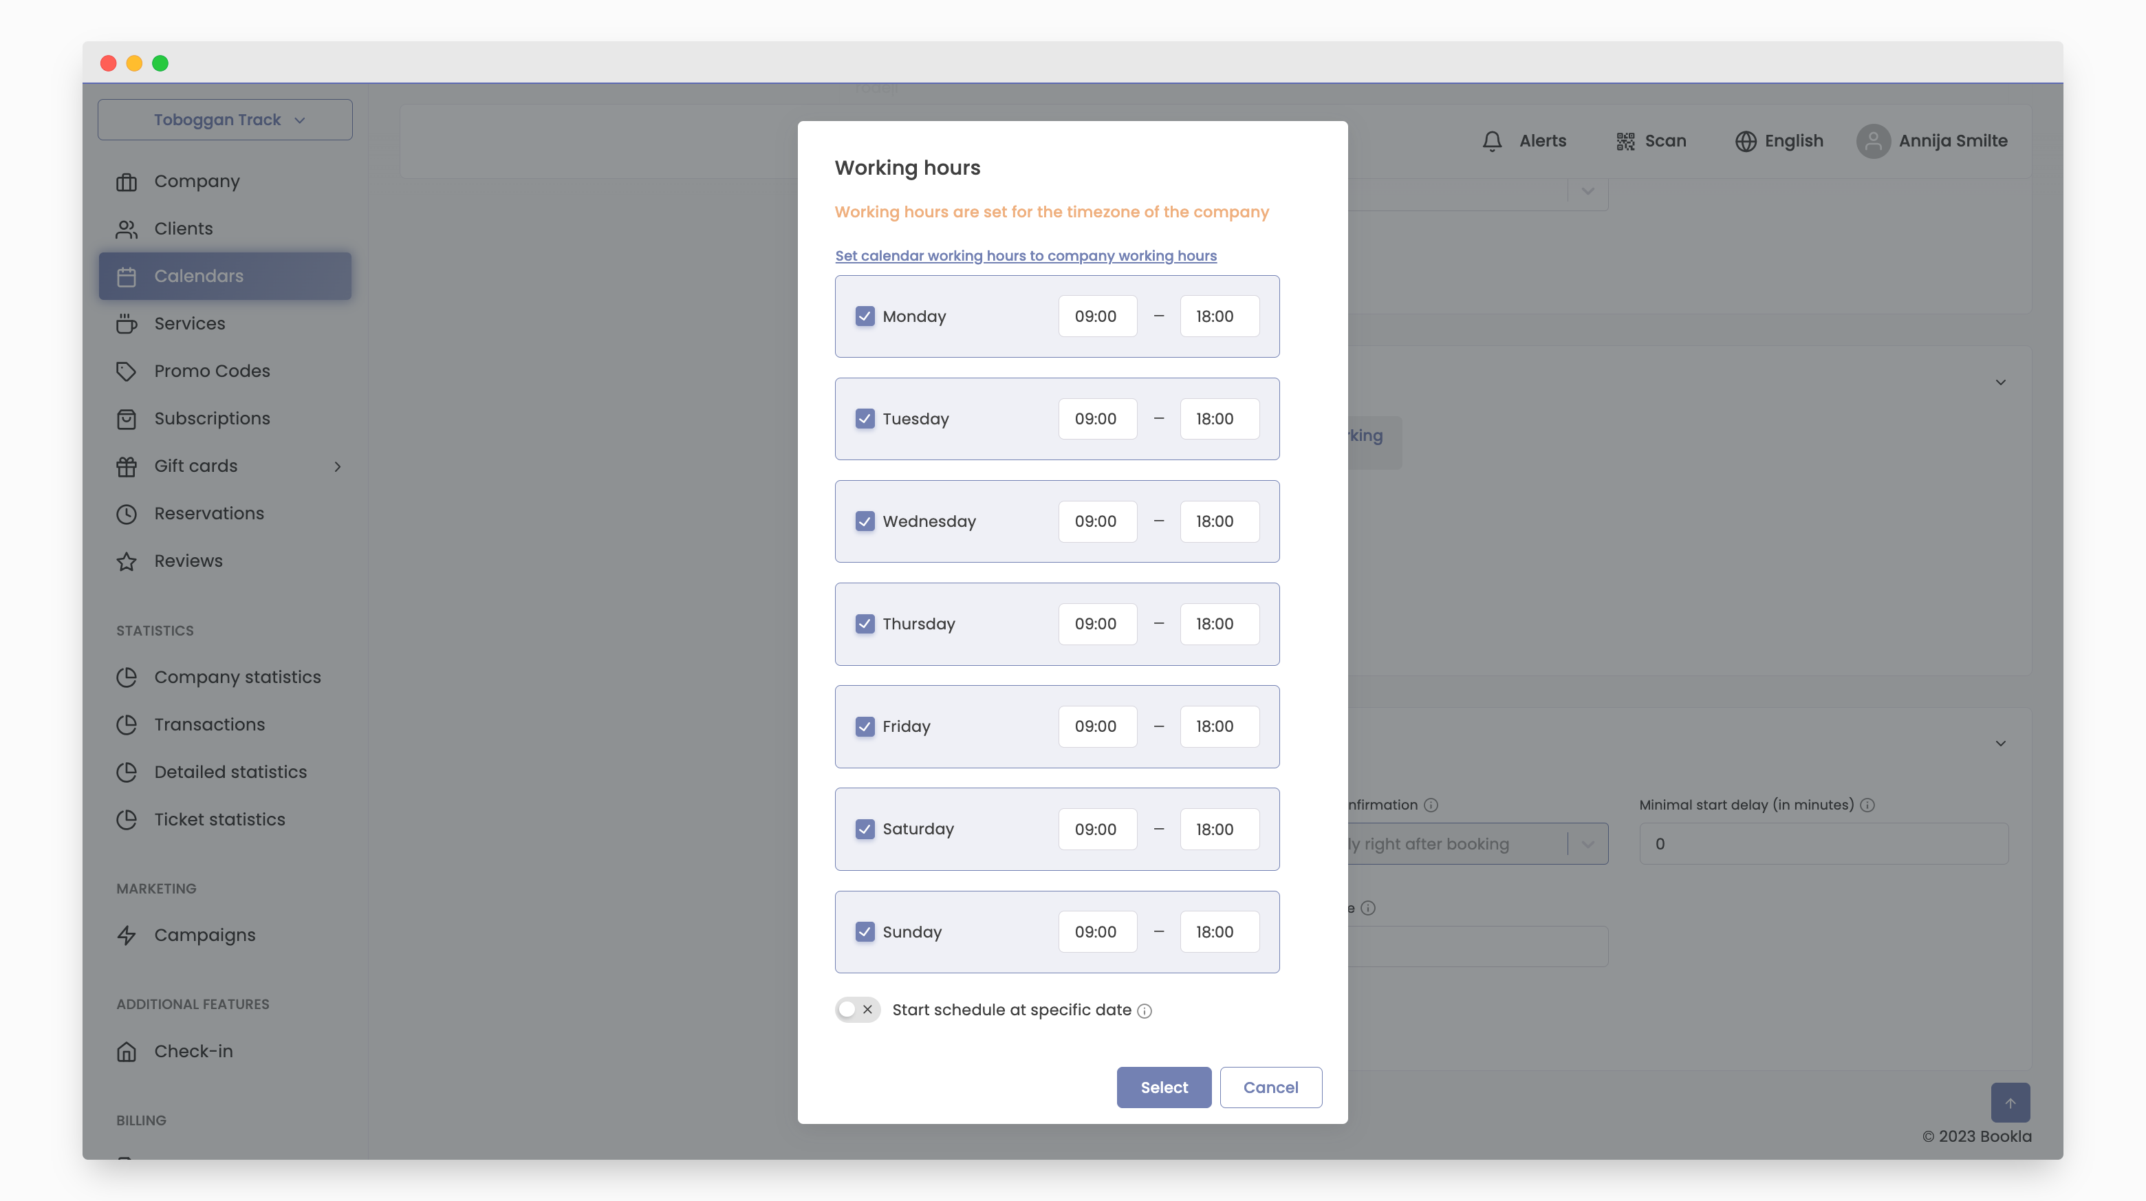Viewport: 2146px width, 1201px height.
Task: Click the Select button in dialog
Action: (x=1164, y=1088)
